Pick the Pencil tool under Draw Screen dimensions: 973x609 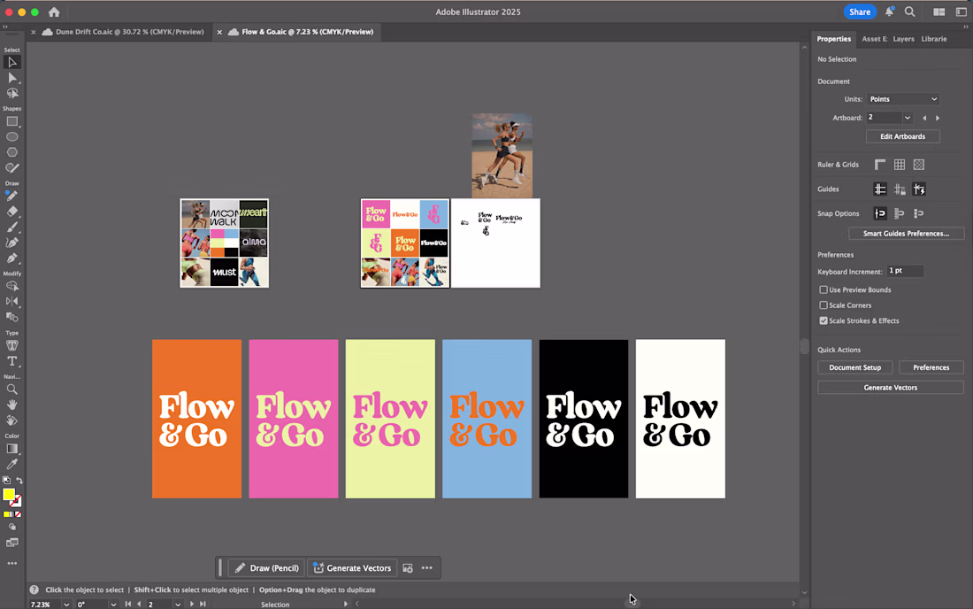[x=11, y=197]
